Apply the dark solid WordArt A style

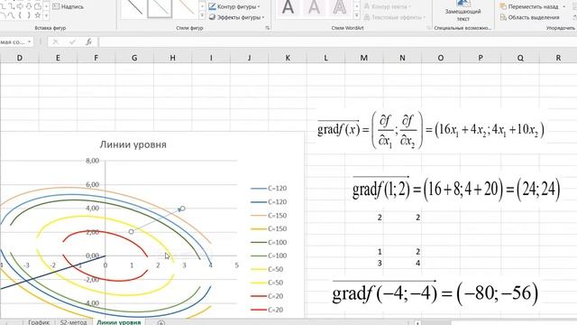pyautogui.click(x=288, y=7)
